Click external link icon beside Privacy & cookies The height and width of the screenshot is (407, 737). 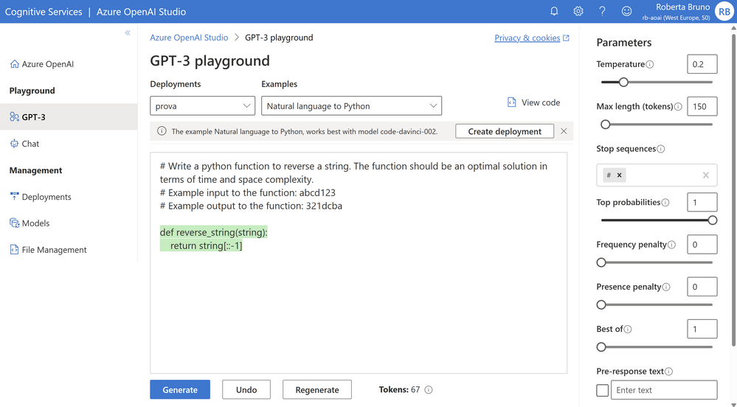tap(566, 38)
